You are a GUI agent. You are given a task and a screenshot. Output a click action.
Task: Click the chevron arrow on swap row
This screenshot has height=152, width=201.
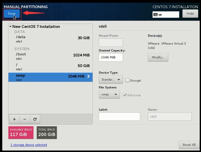[88, 76]
